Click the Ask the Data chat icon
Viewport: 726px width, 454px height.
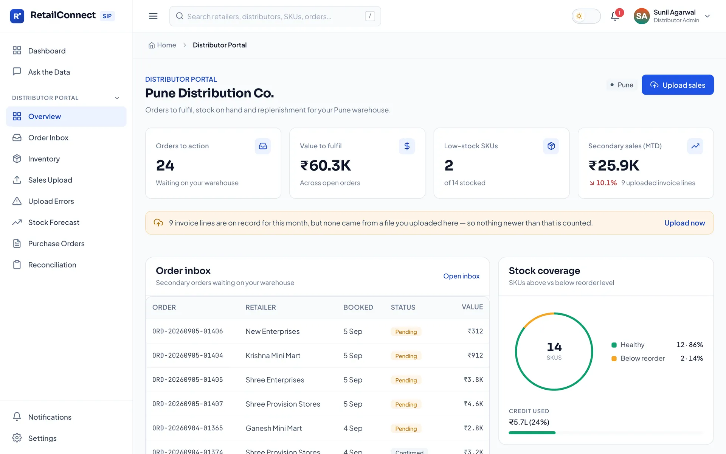17,72
